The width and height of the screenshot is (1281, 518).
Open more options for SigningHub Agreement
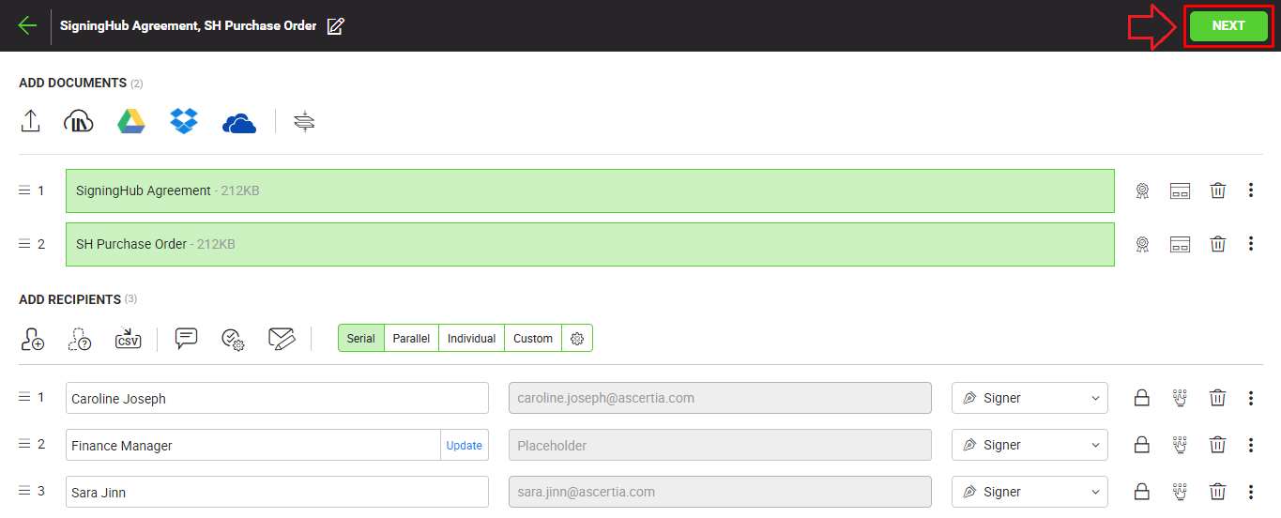[x=1251, y=190]
